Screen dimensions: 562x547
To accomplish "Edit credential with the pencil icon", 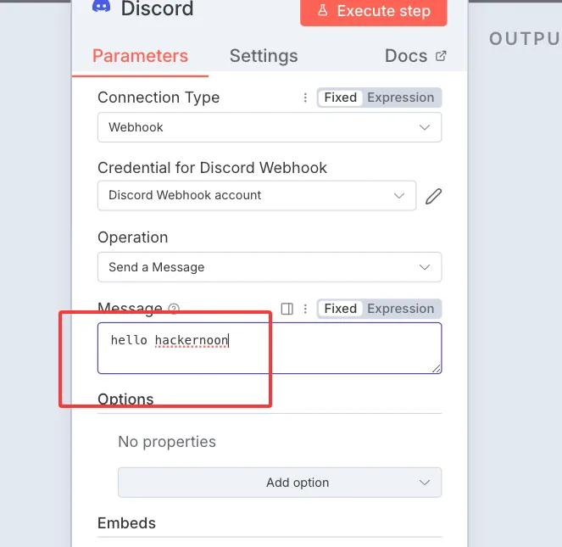I will click(x=434, y=196).
